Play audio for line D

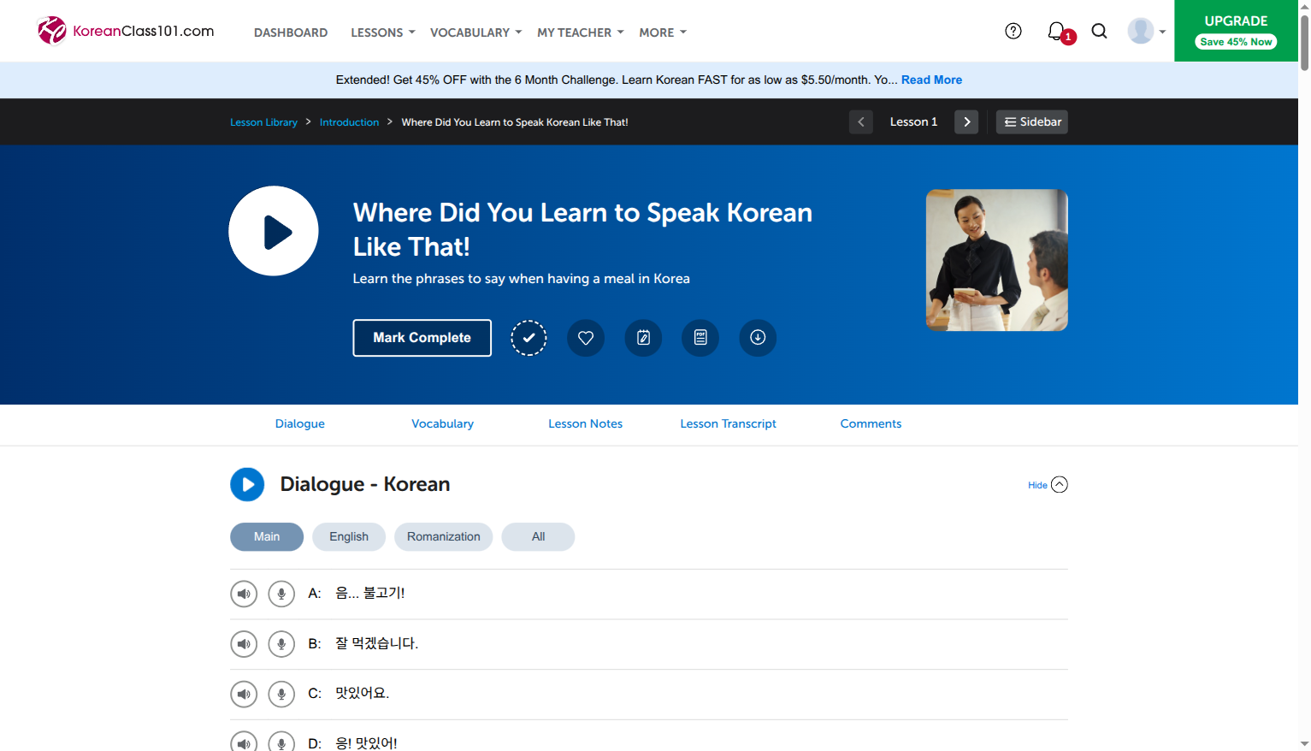pyautogui.click(x=244, y=742)
